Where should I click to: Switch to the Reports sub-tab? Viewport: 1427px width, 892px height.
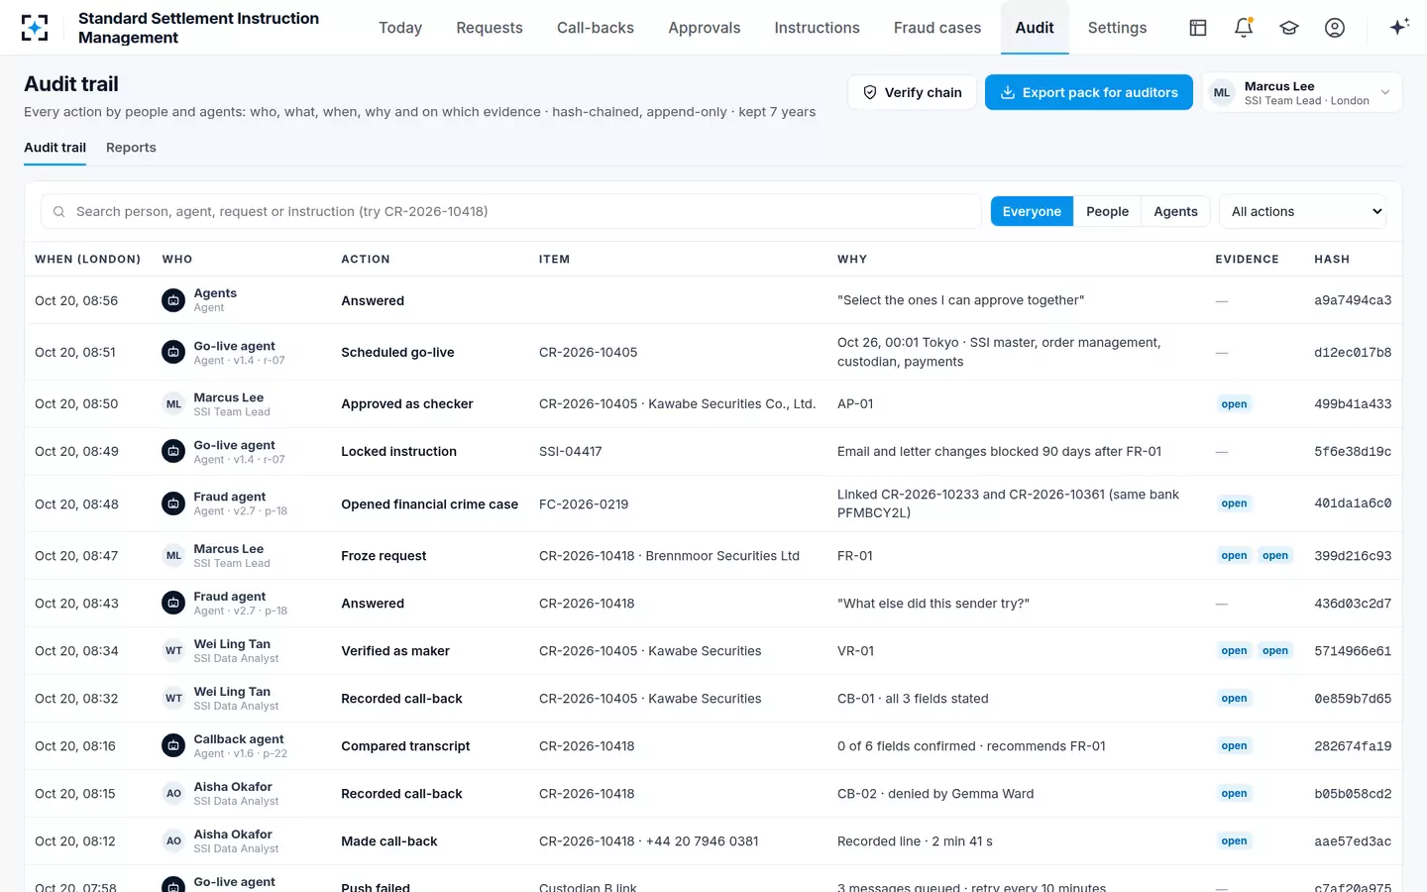[x=131, y=148]
